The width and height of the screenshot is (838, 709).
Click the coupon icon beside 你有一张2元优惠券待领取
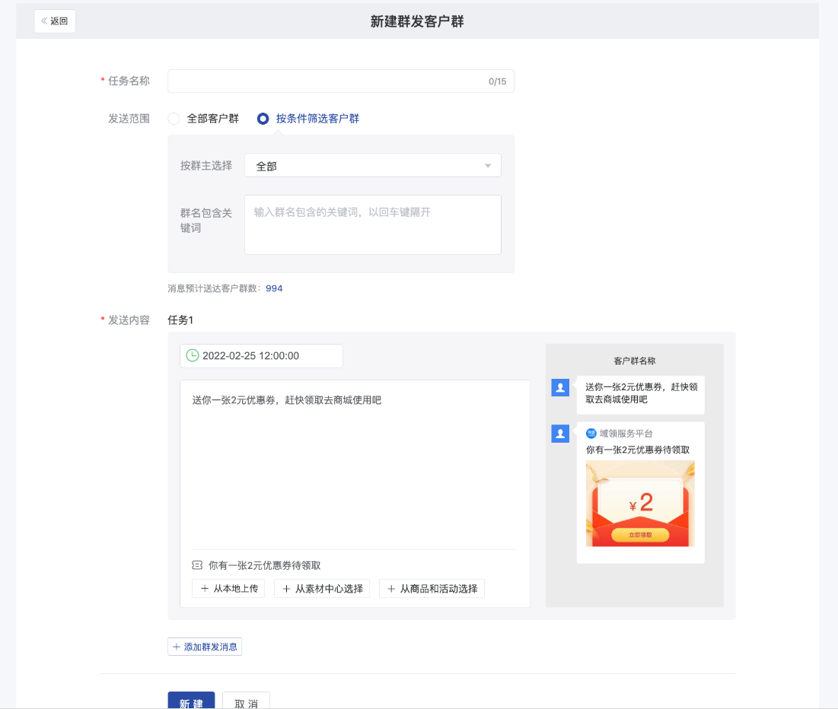click(x=197, y=565)
